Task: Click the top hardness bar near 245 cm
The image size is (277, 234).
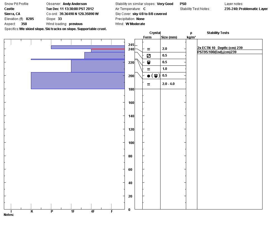Action: tap(88, 47)
